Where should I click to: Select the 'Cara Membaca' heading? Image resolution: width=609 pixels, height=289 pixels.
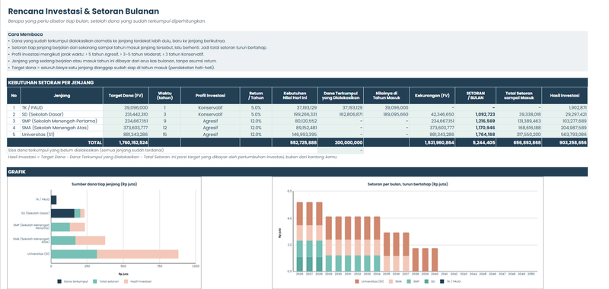(25, 34)
